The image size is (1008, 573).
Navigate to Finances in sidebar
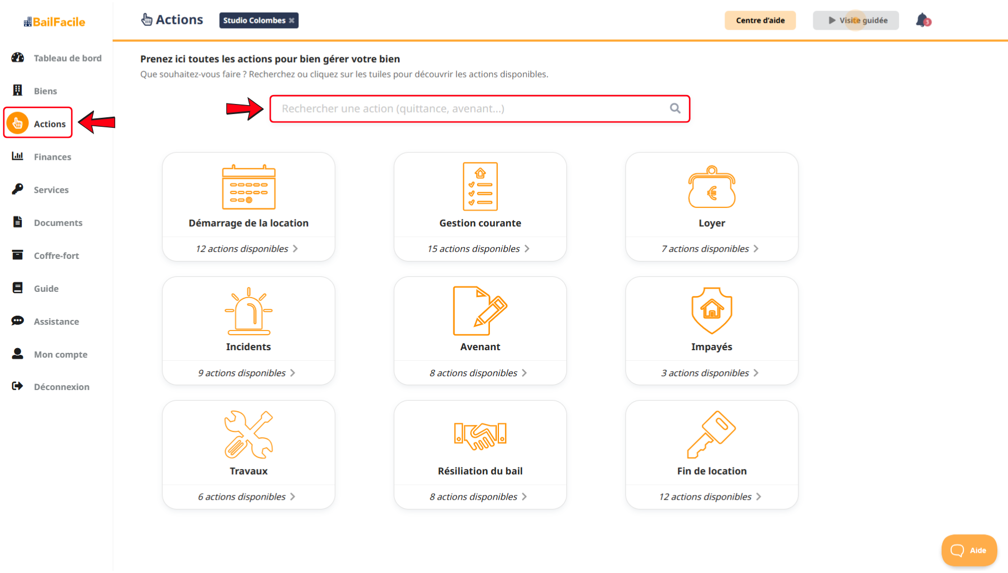tap(53, 157)
